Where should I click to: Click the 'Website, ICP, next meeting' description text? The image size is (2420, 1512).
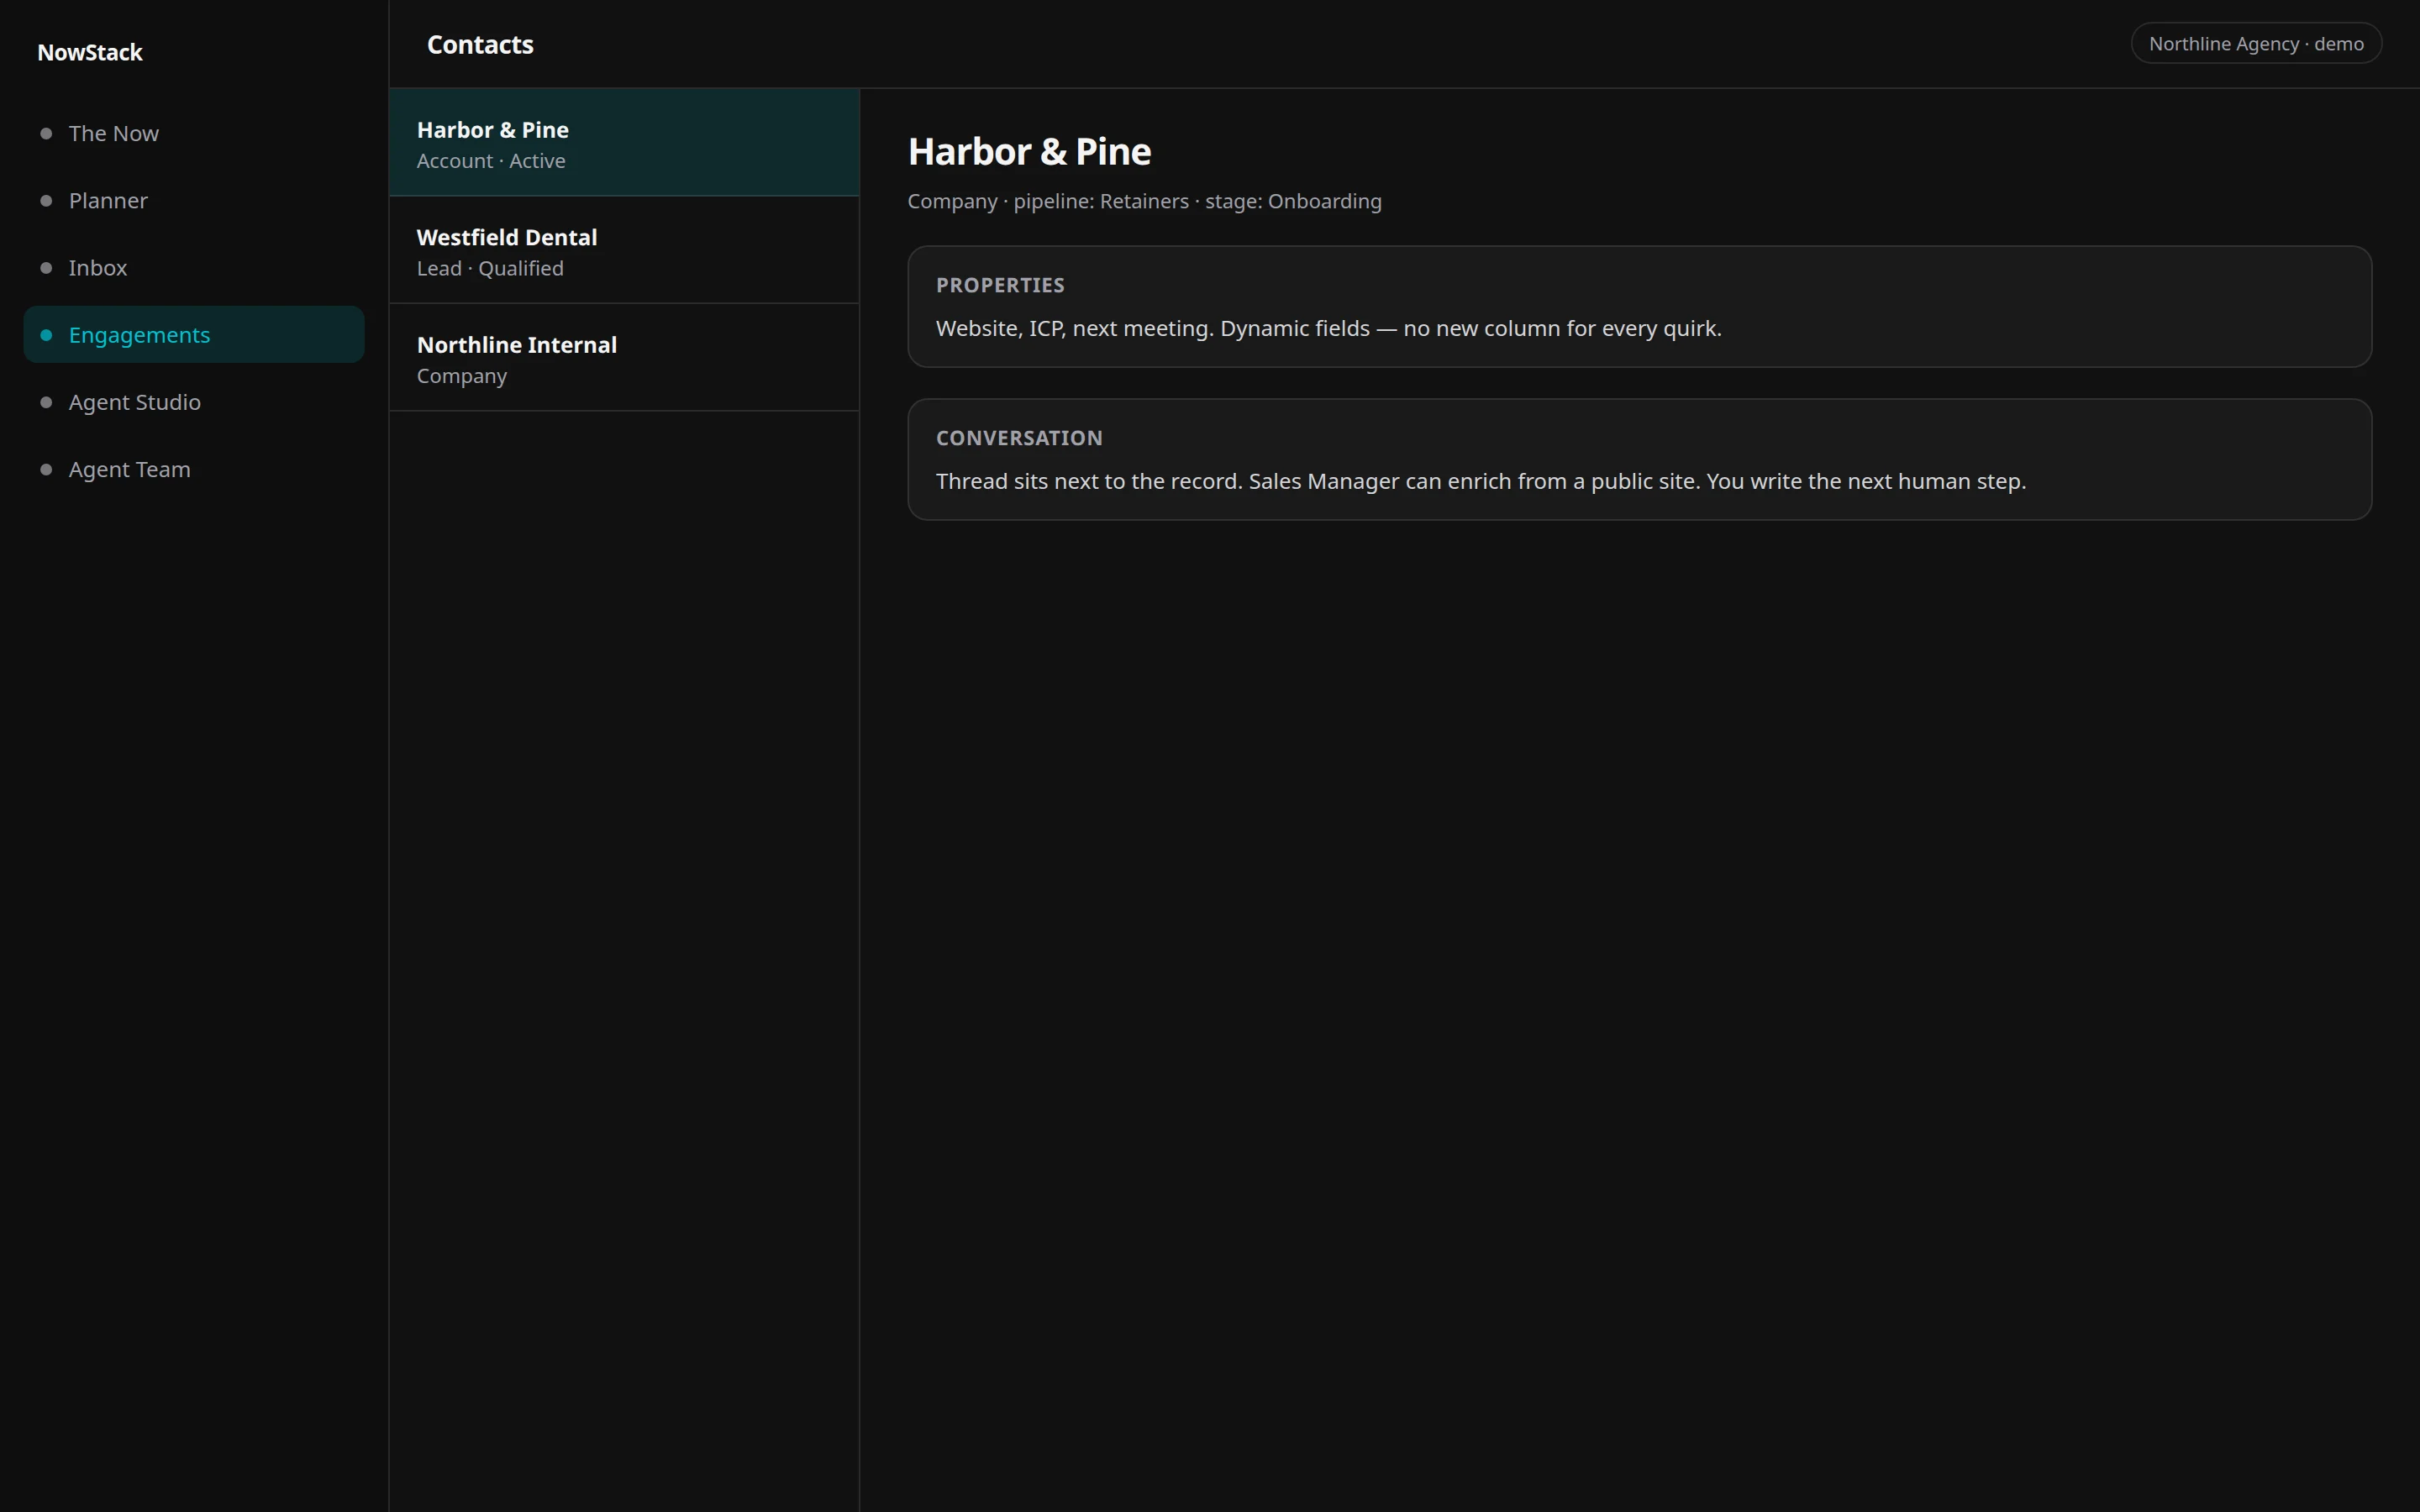tap(1328, 328)
